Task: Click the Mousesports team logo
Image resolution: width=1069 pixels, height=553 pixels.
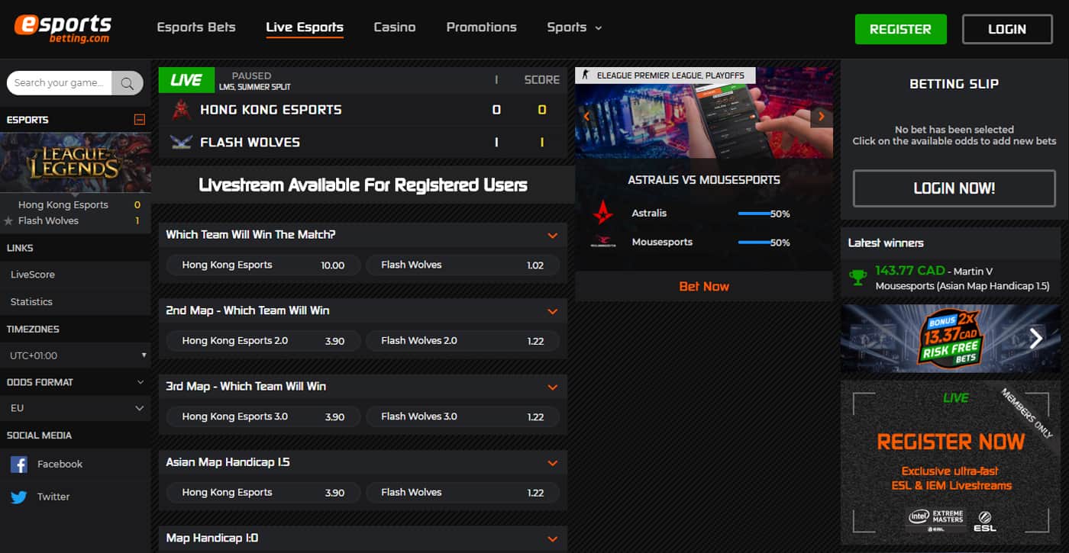Action: [603, 243]
